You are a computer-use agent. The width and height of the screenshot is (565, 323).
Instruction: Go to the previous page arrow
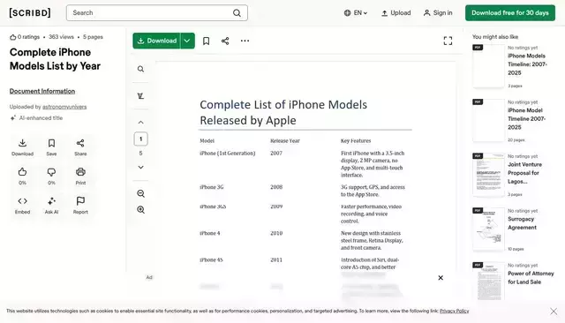tap(140, 123)
